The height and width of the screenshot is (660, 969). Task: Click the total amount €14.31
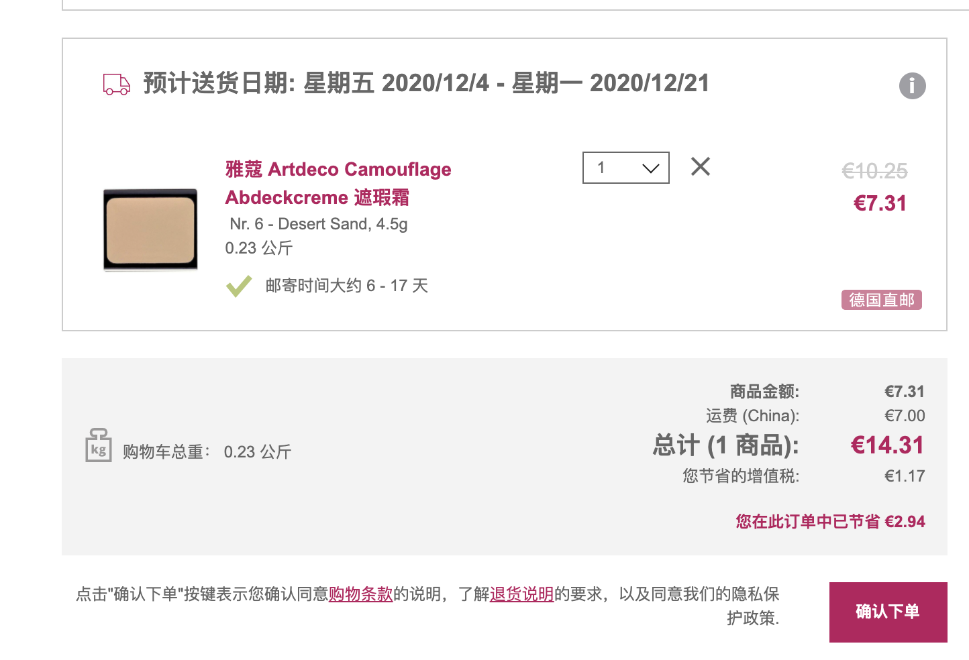(x=887, y=445)
